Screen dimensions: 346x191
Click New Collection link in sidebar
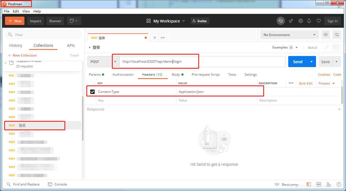coord(22,55)
